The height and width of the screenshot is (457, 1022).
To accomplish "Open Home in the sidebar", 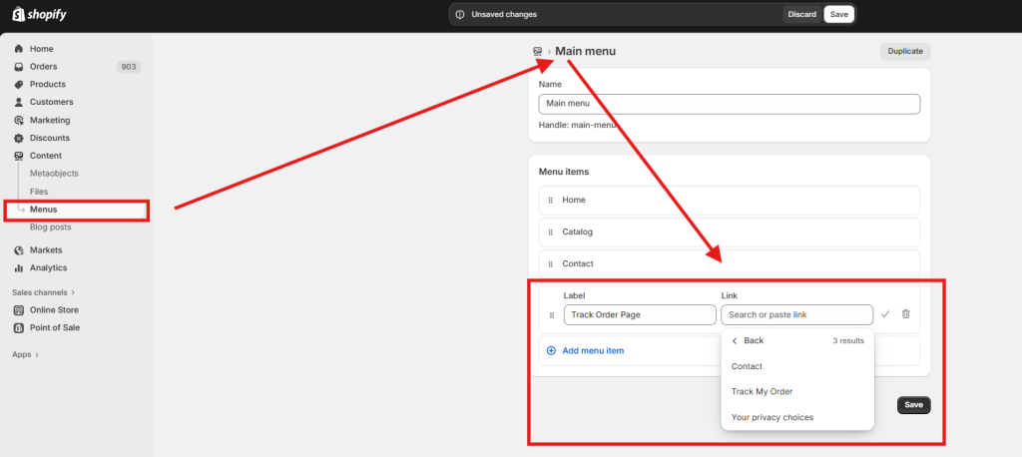I will (41, 49).
